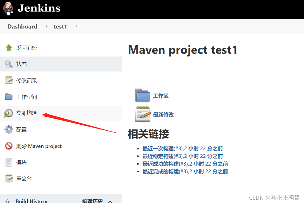Open 模块 in the sidebar
The image size is (304, 203).
pyautogui.click(x=21, y=162)
